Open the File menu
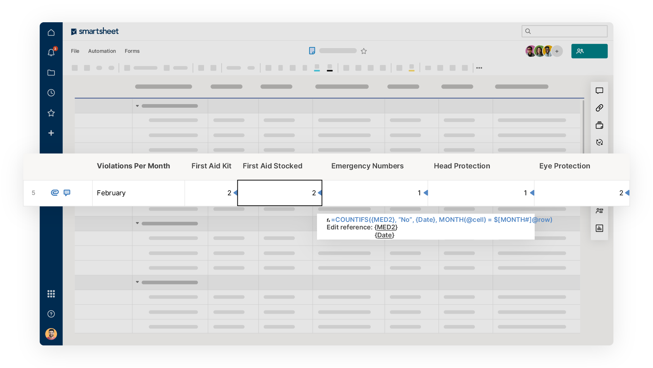The width and height of the screenshot is (653, 368). [x=75, y=51]
